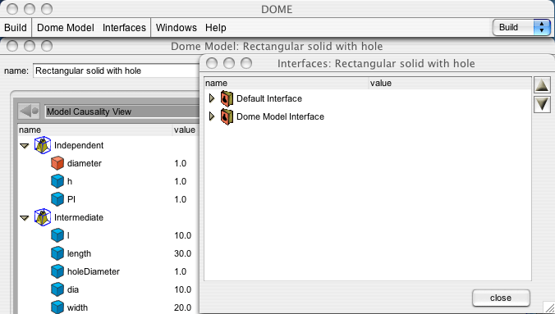This screenshot has width=555, height=314.
Task: Select the Dome Model Interface label
Action: click(x=280, y=116)
